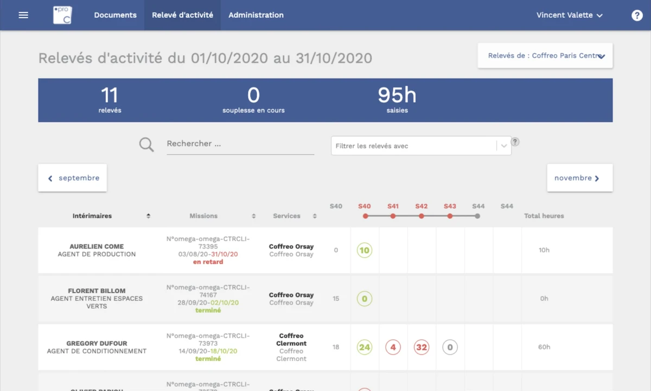Click the search magnifier icon
Viewport: 651px width, 391px height.
pos(146,144)
